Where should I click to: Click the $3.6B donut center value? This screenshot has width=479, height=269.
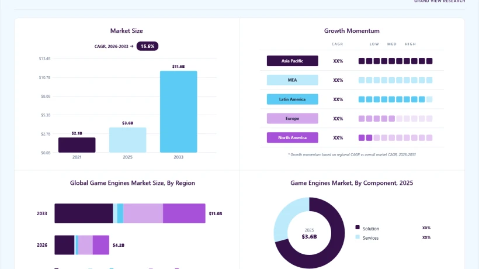(x=309, y=237)
